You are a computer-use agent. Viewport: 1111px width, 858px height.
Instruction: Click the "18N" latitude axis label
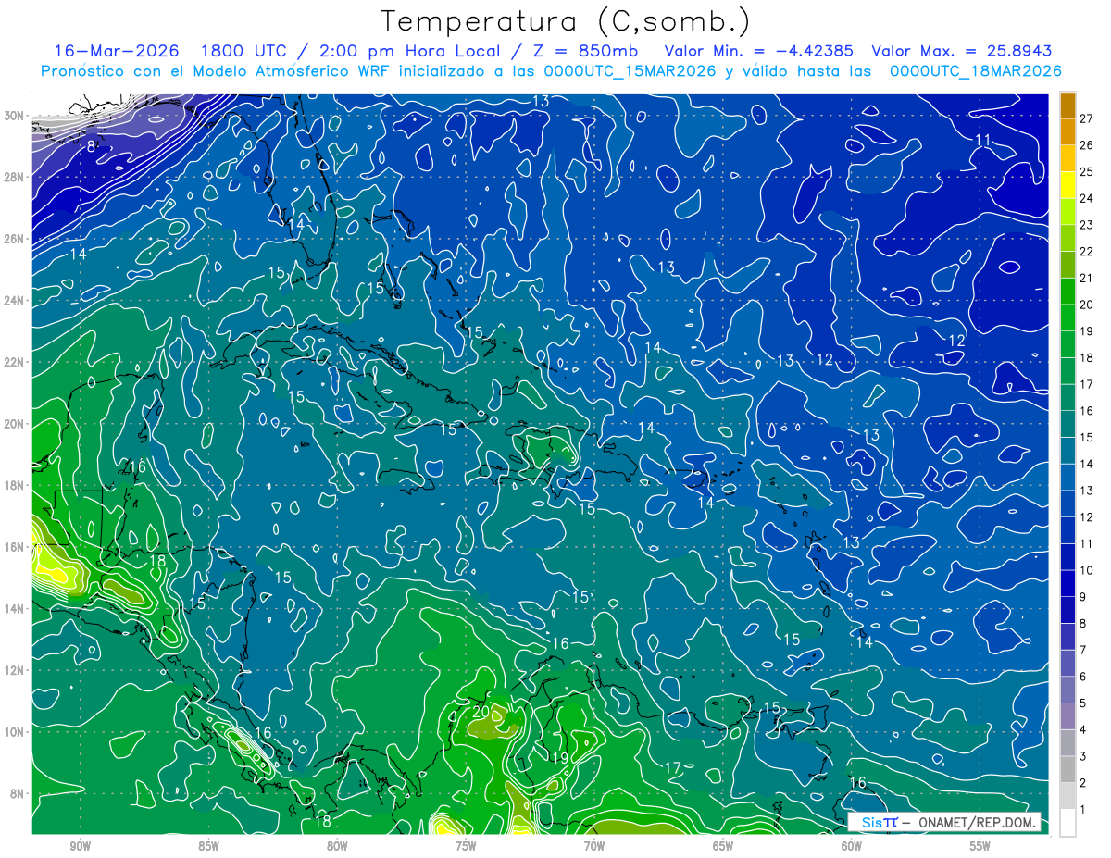coord(15,485)
